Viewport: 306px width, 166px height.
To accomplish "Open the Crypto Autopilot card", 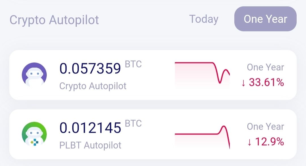I will [153, 75].
